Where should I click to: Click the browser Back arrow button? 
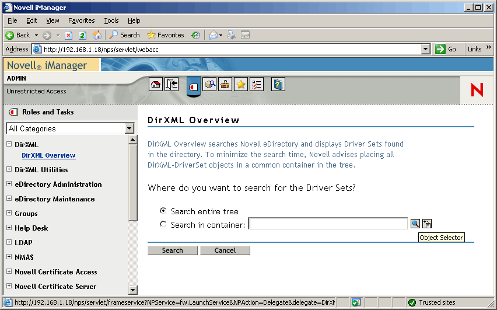tap(18, 35)
